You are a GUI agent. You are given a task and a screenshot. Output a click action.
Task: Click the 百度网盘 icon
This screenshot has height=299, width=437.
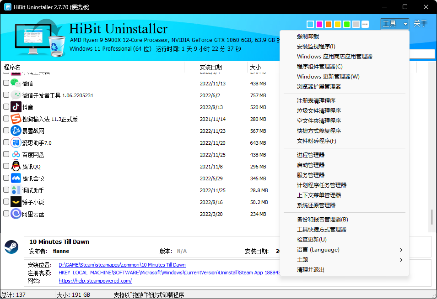(x=16, y=154)
